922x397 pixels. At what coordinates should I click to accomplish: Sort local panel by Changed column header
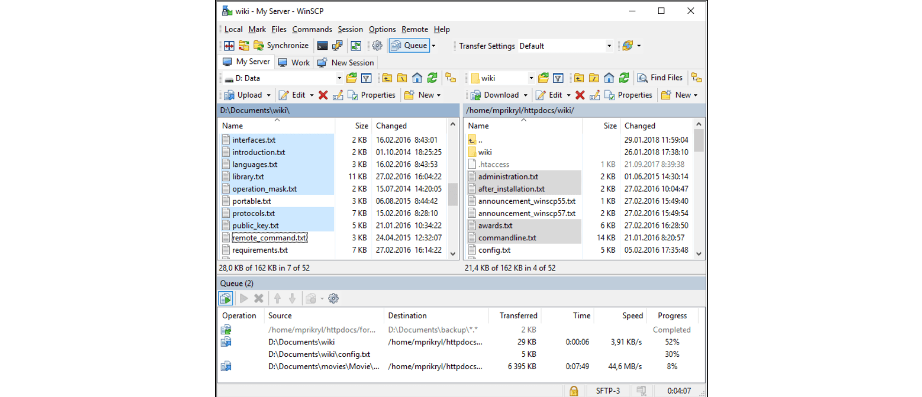409,126
